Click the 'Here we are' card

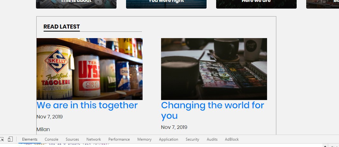257,3
